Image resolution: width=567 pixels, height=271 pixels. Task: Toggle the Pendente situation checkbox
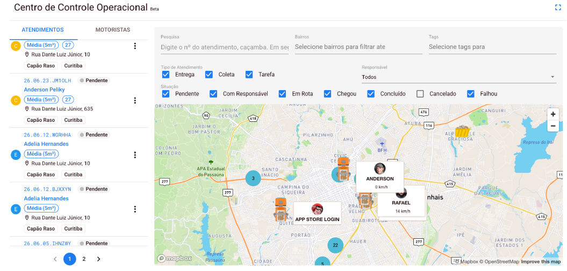click(166, 94)
